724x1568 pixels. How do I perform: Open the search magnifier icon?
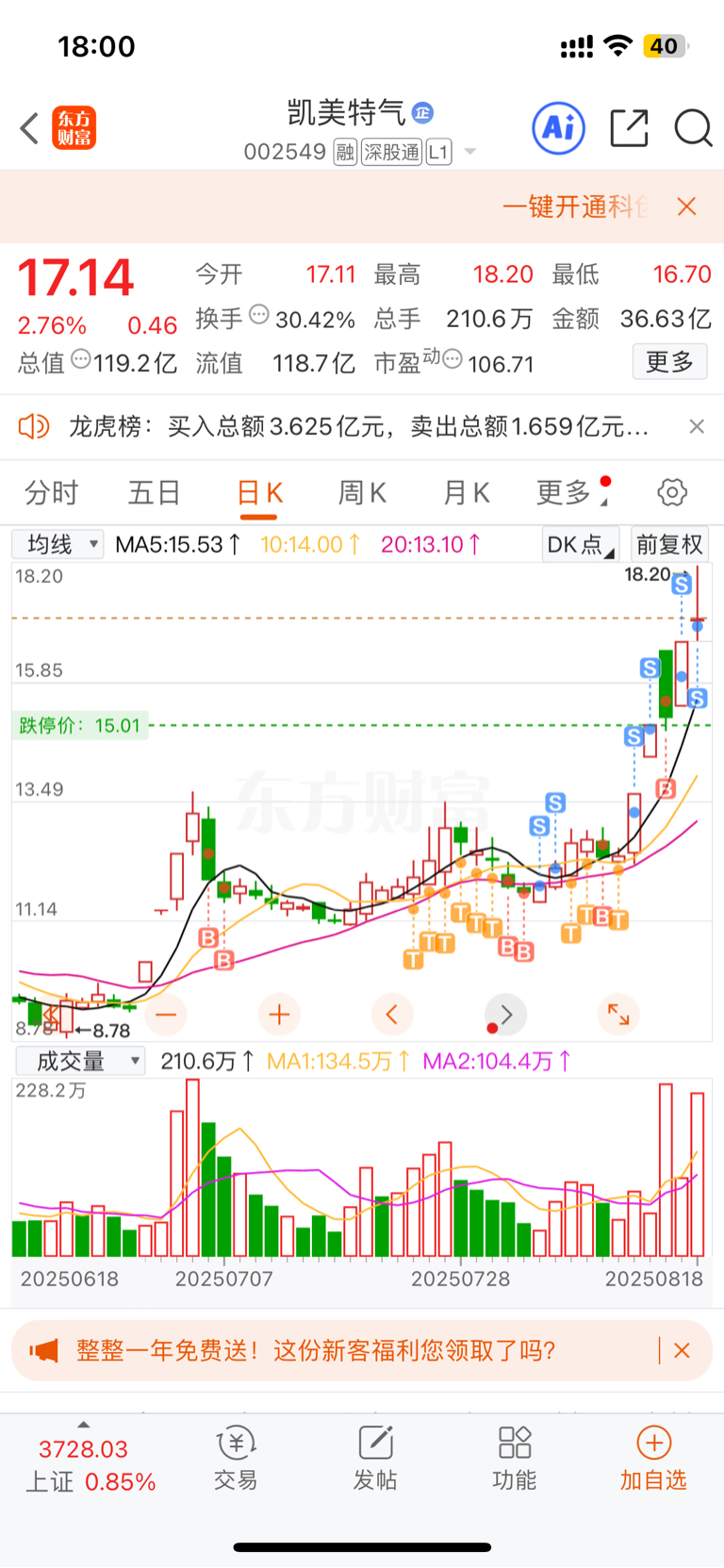[x=693, y=128]
